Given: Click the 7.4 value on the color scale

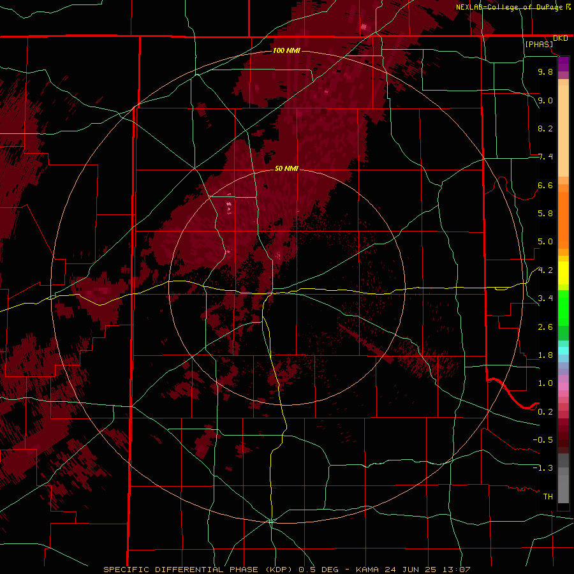Looking at the screenshot, I should click(x=545, y=157).
